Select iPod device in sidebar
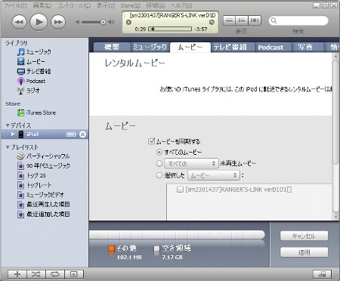The image size is (340, 281). [x=32, y=134]
